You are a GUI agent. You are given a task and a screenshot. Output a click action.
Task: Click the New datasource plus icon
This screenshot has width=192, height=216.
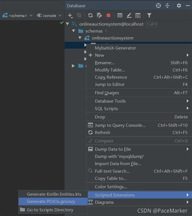click(x=70, y=15)
